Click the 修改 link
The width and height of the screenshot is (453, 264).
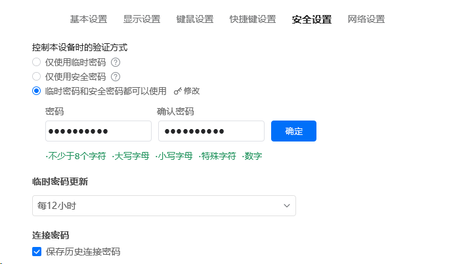tap(192, 91)
